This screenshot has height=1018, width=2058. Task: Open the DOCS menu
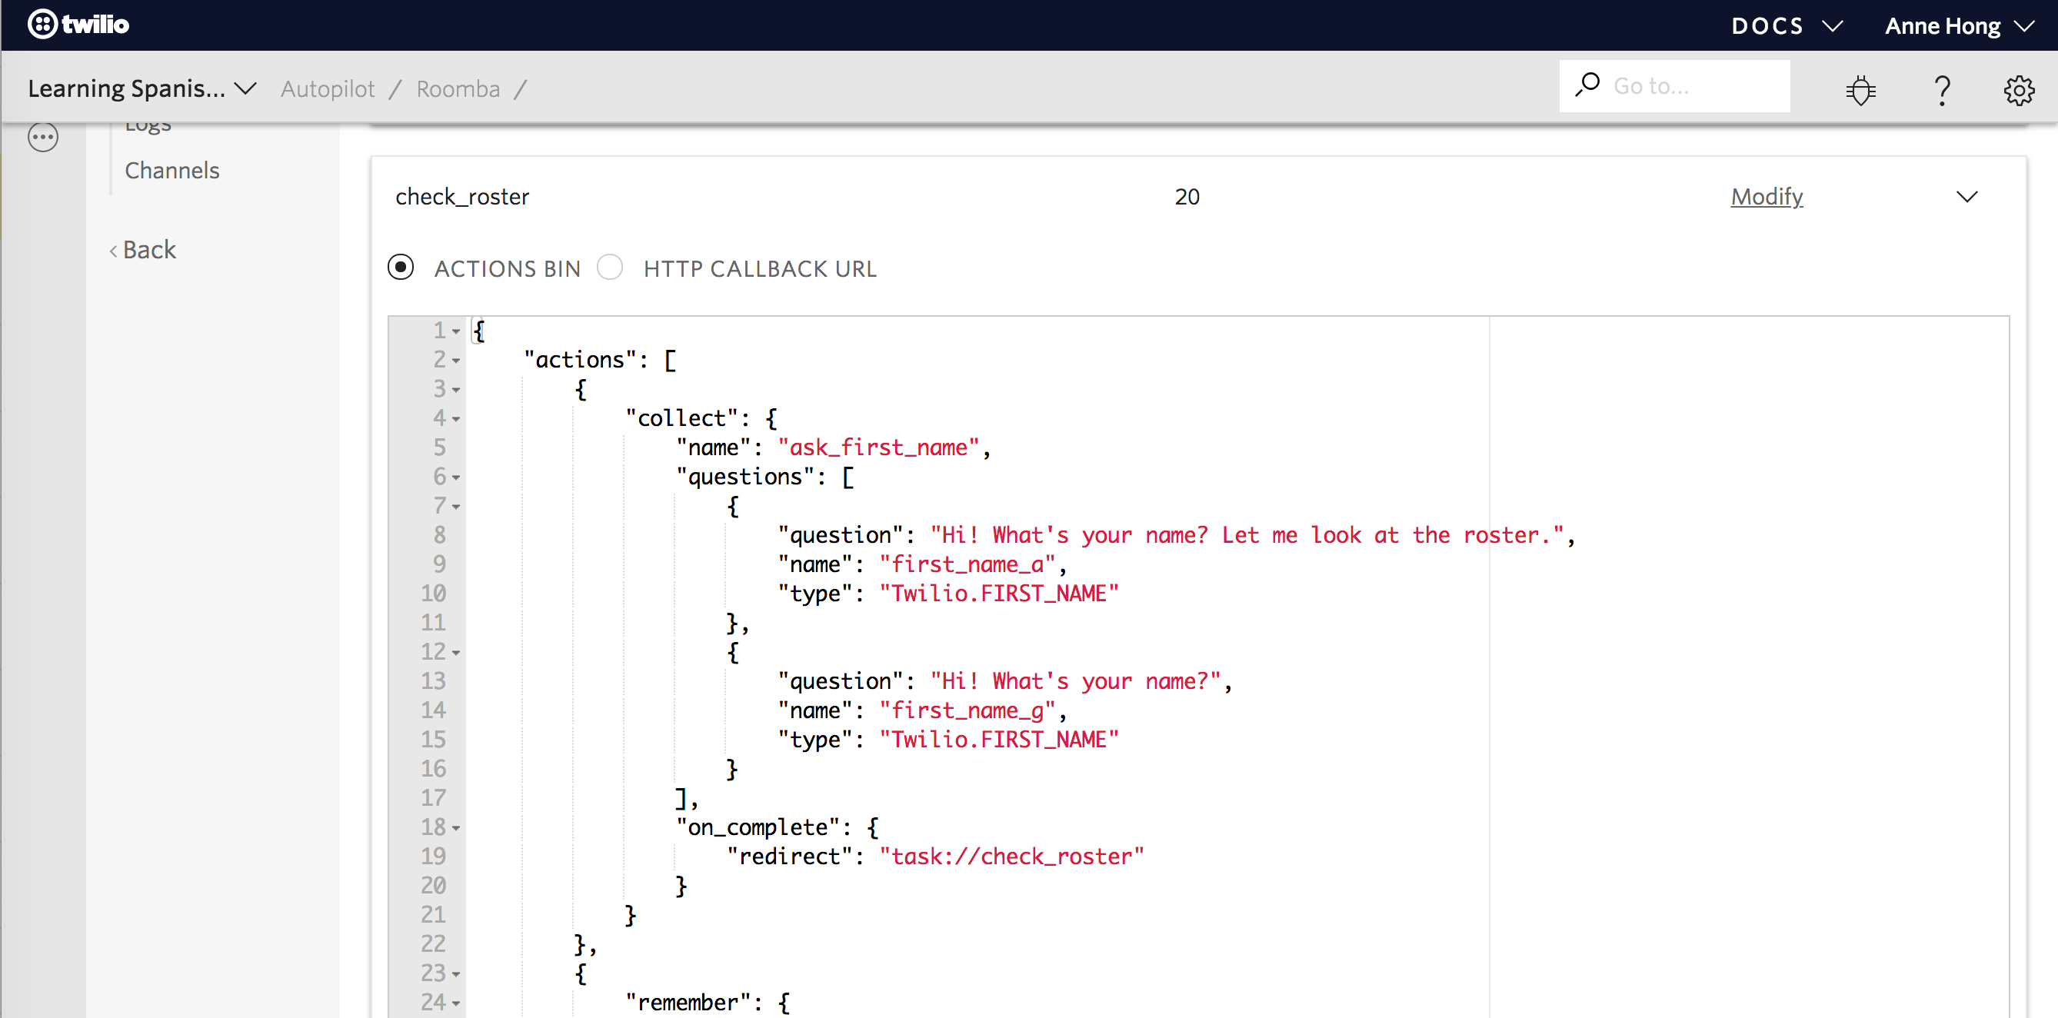pyautogui.click(x=1786, y=25)
